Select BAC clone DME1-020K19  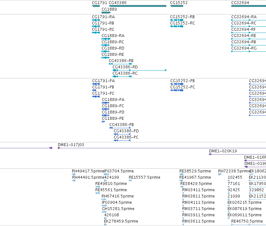pos(223,151)
